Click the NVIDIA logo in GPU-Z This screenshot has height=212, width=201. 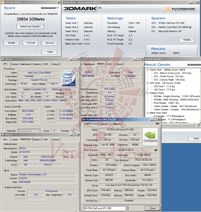coord(150,137)
